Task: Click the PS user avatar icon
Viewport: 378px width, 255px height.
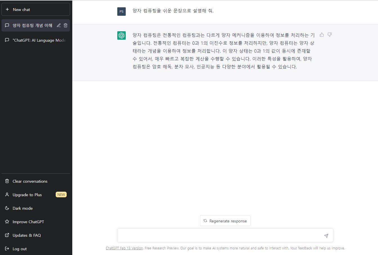Action: pos(121,12)
